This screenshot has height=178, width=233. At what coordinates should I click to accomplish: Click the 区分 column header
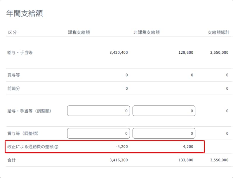point(13,32)
